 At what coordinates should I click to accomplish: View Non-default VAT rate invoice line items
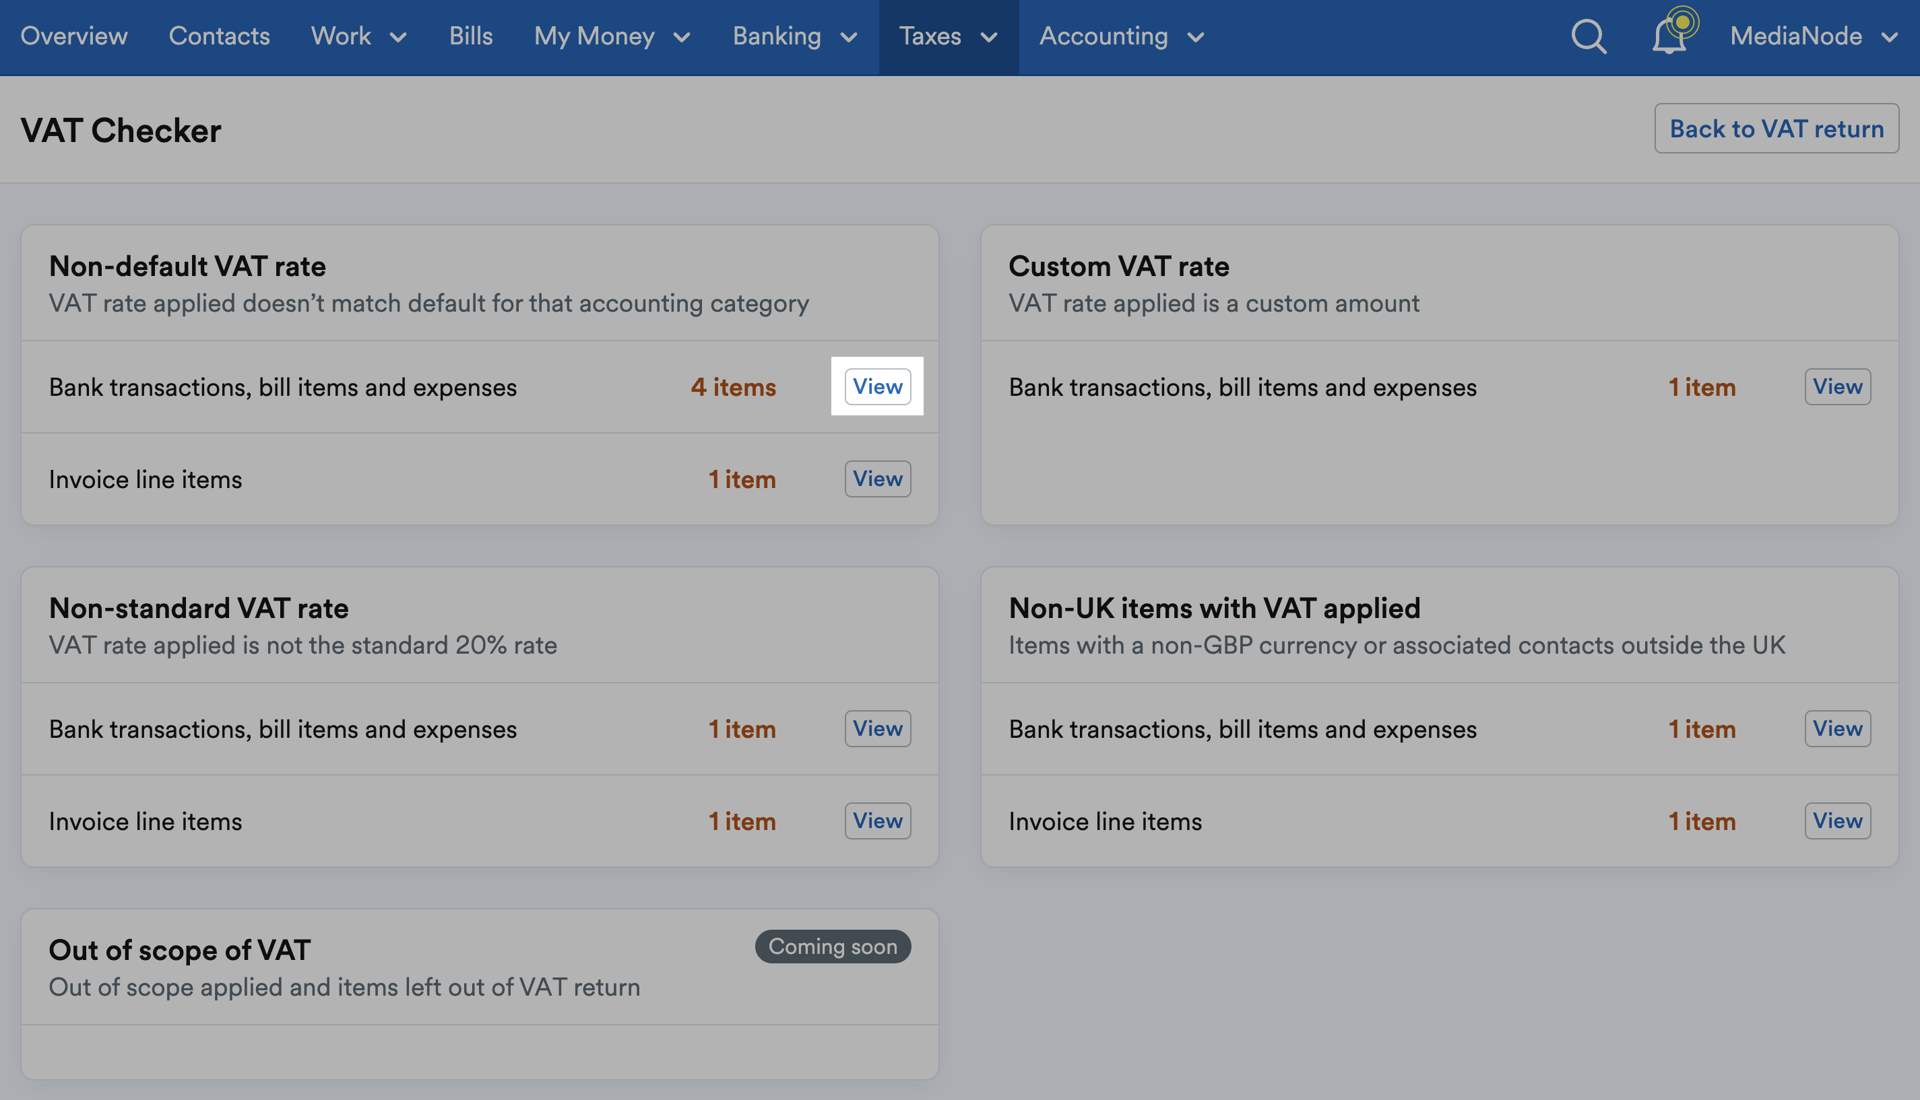click(878, 479)
